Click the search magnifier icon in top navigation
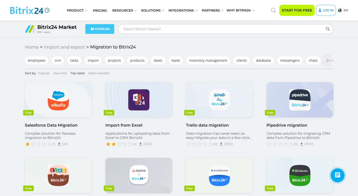358x196 pixels. [x=273, y=10]
